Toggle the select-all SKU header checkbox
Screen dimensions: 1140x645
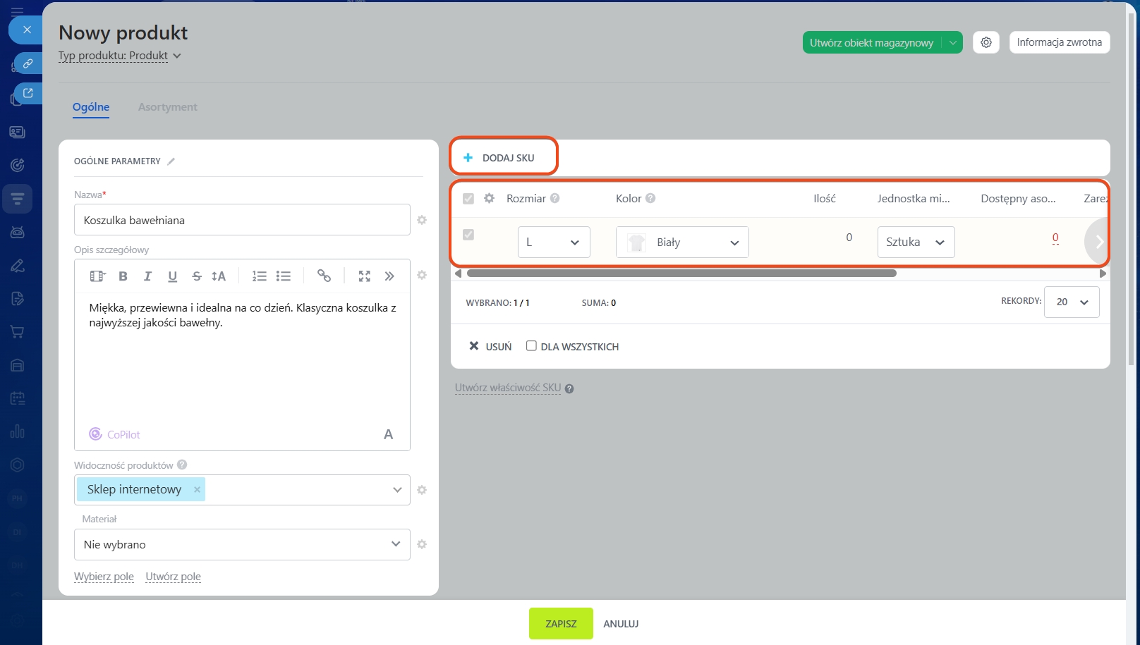468,199
